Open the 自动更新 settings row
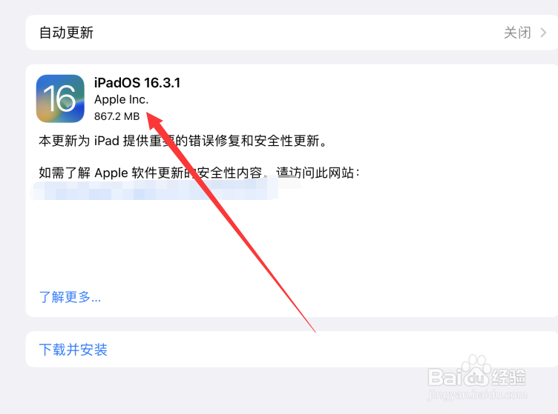This screenshot has width=558, height=414. tap(292, 33)
